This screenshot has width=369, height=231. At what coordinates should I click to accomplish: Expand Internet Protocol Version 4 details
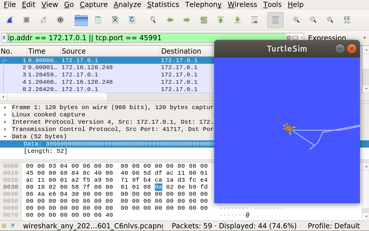pyautogui.click(x=5, y=122)
